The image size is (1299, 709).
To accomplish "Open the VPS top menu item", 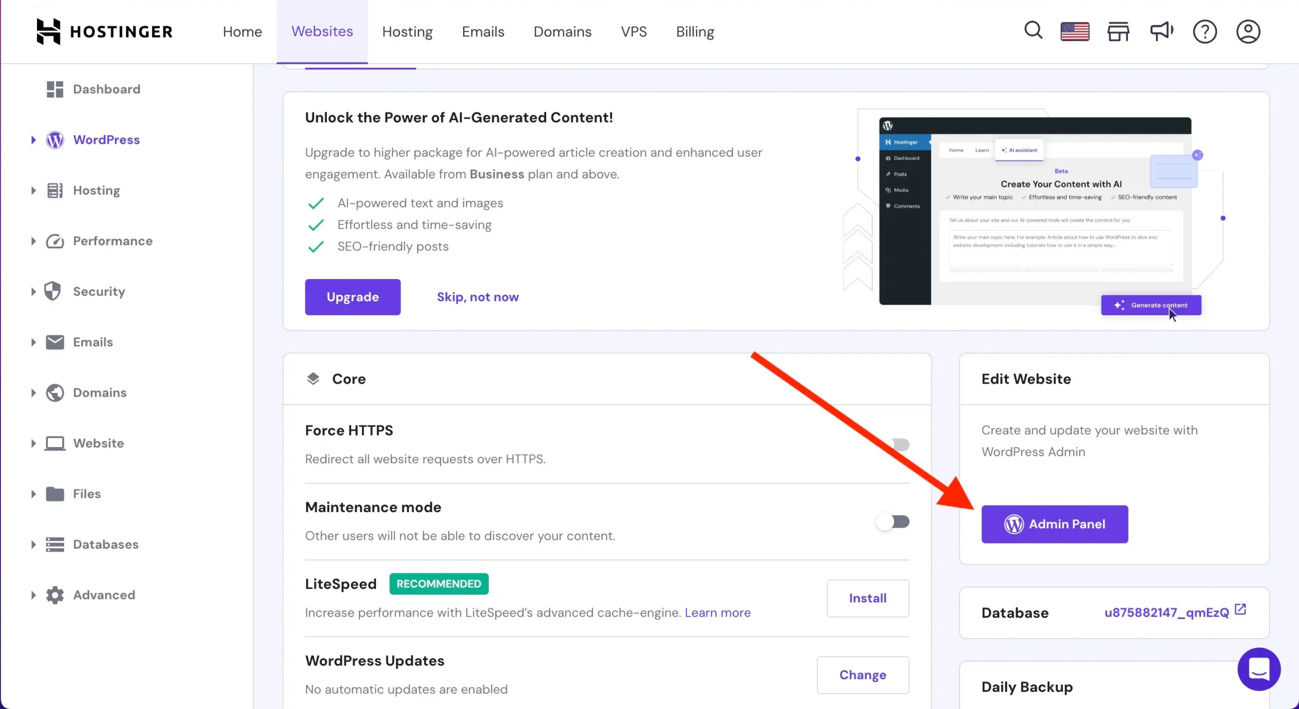I will pos(634,31).
